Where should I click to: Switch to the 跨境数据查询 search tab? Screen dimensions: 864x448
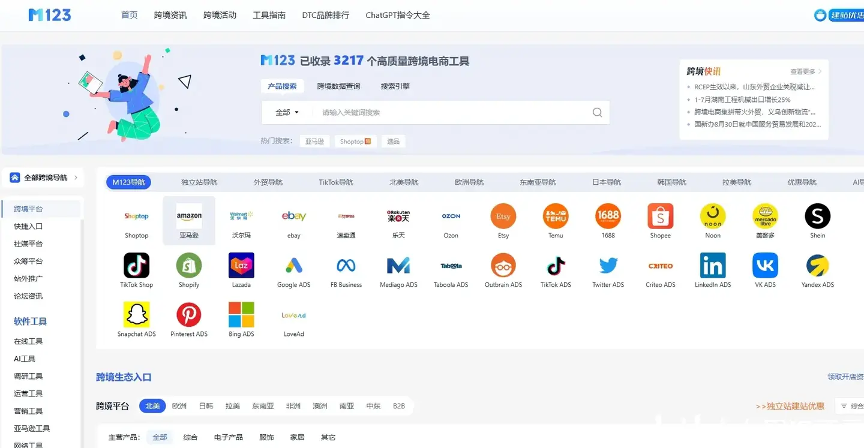[338, 86]
